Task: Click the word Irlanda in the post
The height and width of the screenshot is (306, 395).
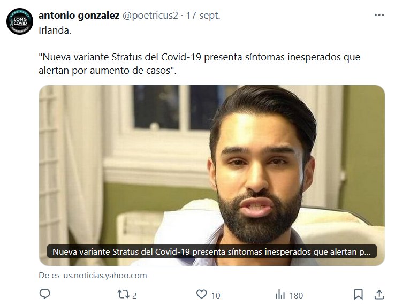Action: (x=55, y=30)
